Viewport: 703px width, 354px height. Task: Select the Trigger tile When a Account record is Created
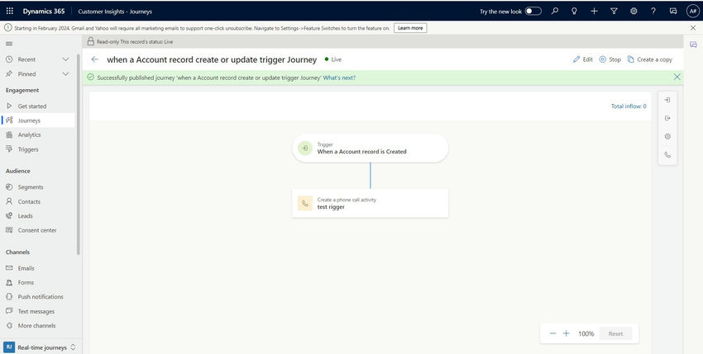(371, 149)
